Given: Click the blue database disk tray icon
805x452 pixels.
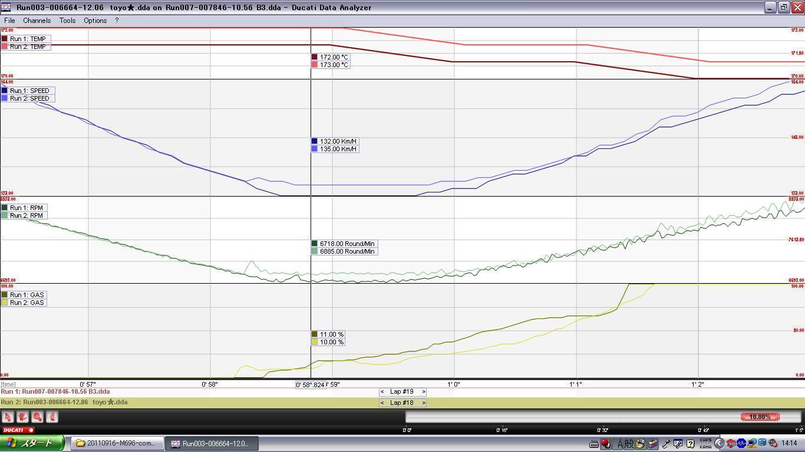Looking at the screenshot, I should point(762,443).
